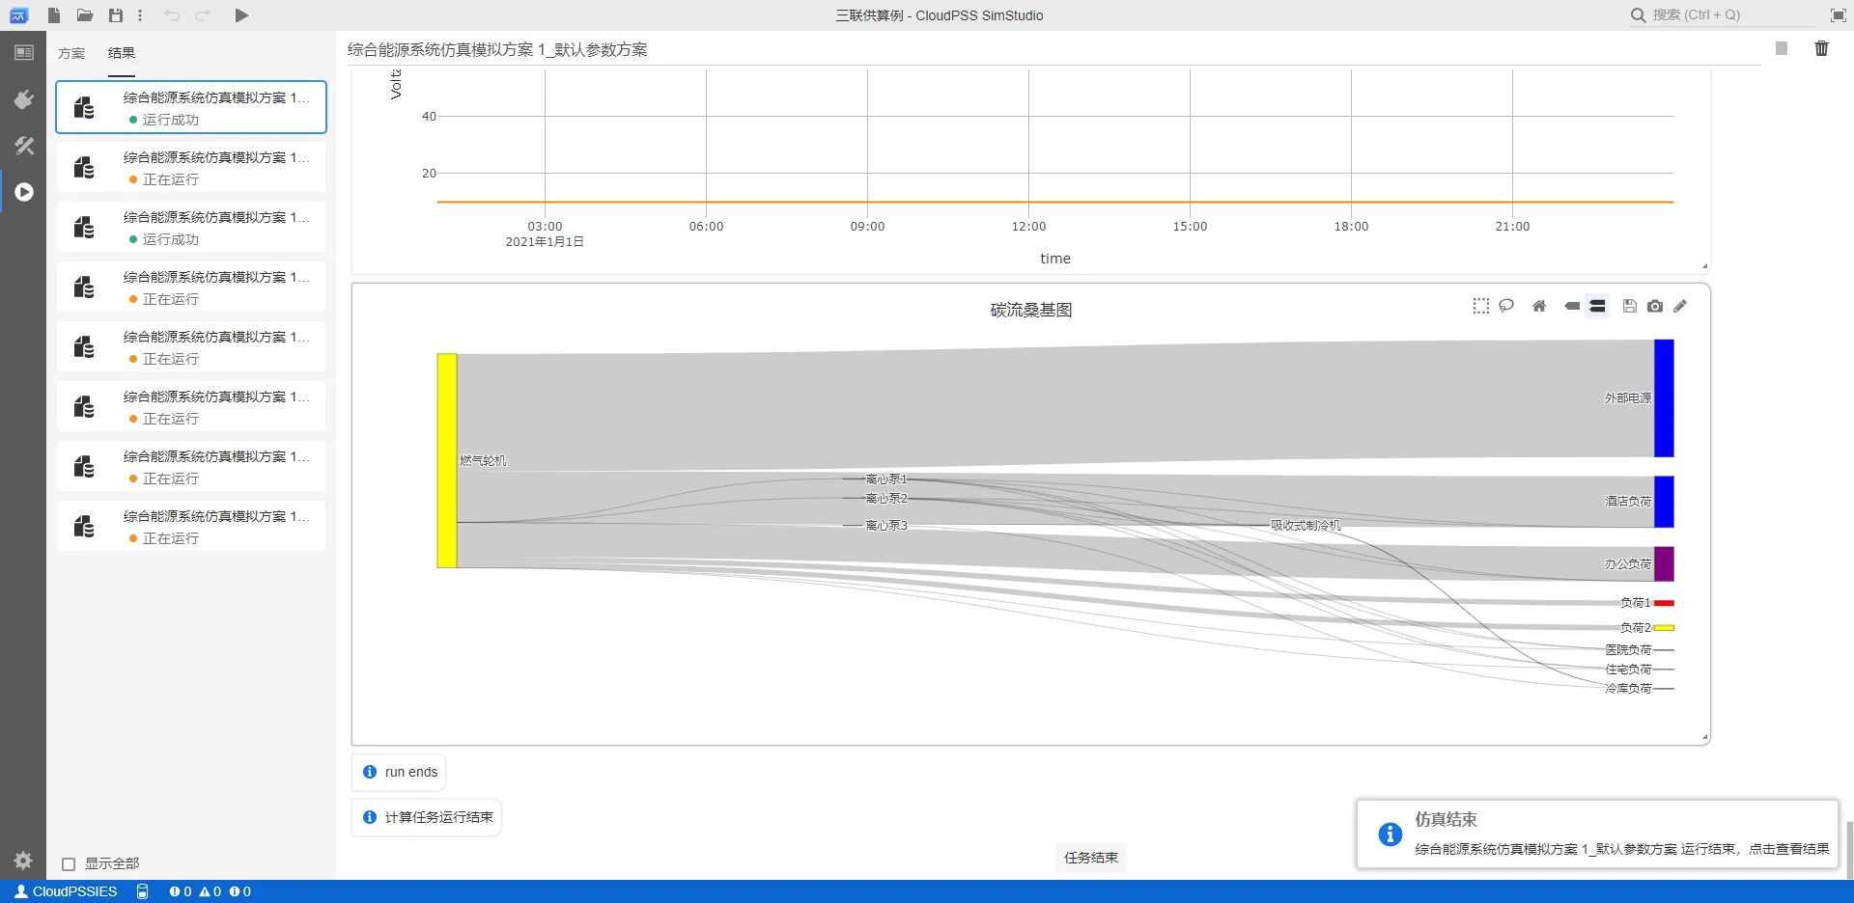Delete the result with the trash icon
The image size is (1854, 903).
tap(1821, 48)
